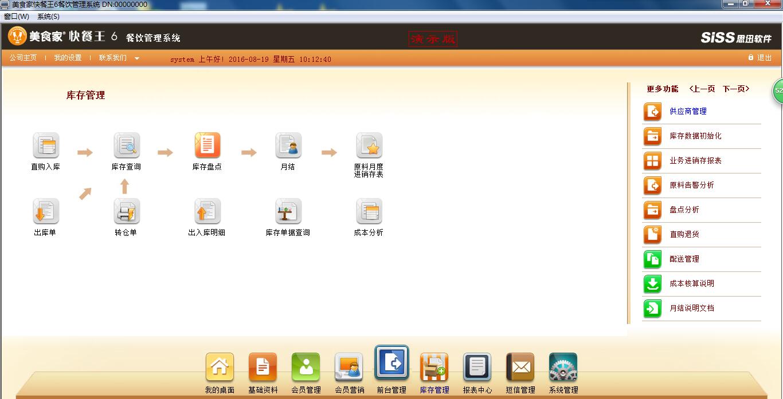The height and width of the screenshot is (399, 783).
Task: Click the 供应商管理 sidebar icon
Action: pyautogui.click(x=652, y=112)
